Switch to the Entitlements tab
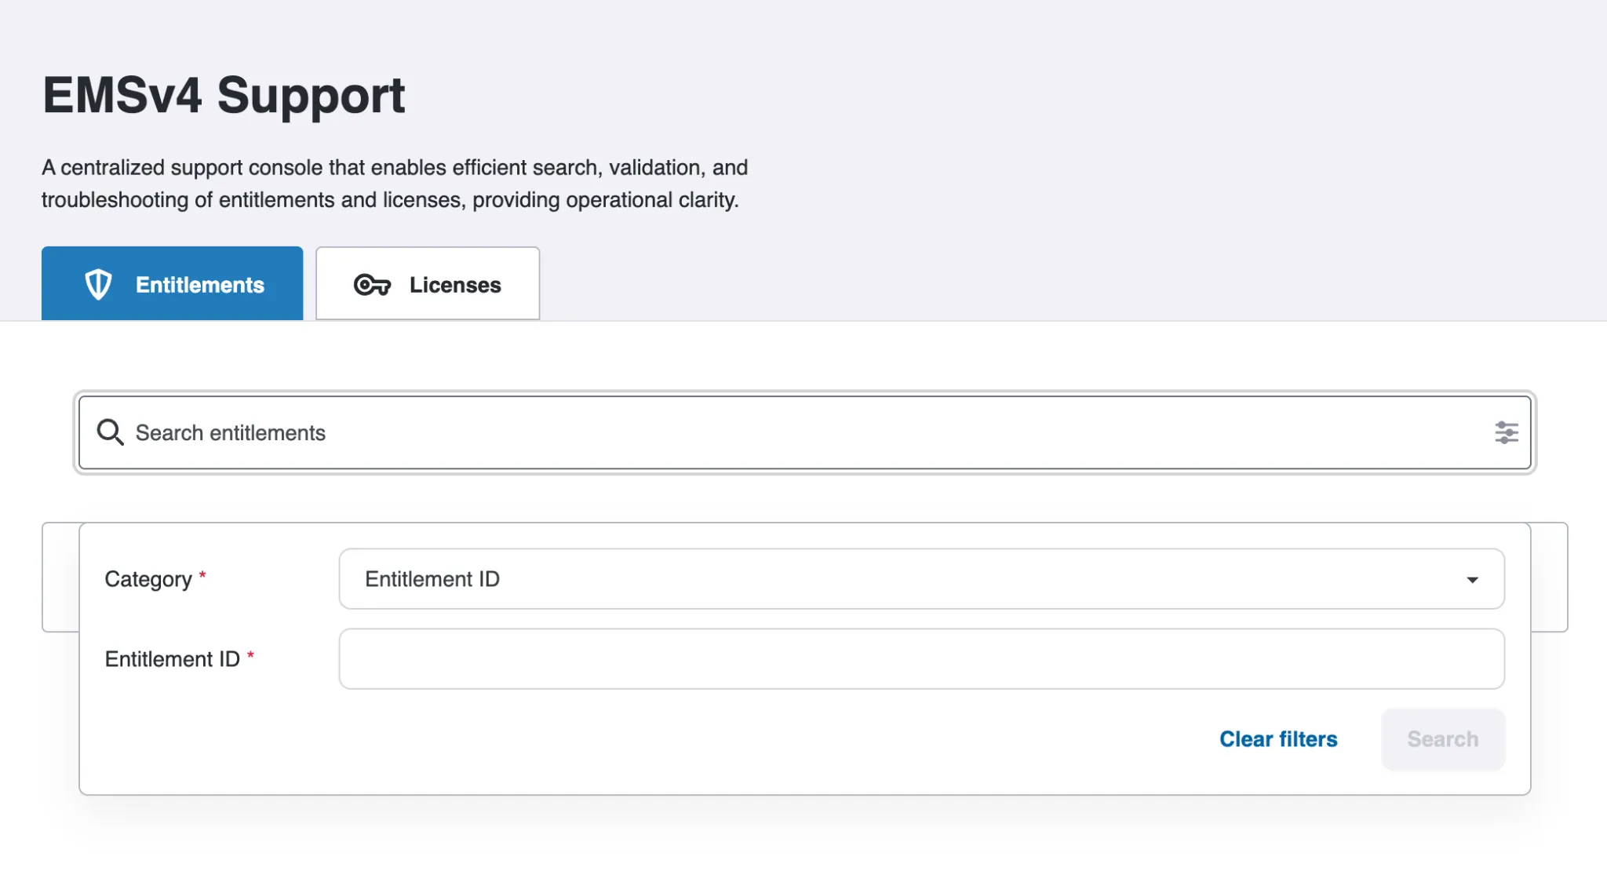The width and height of the screenshot is (1607, 871). pyautogui.click(x=172, y=283)
